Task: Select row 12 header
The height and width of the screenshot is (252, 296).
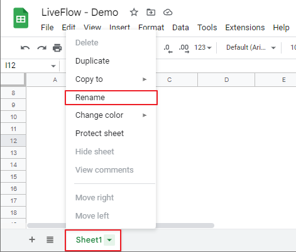Action: click(13, 140)
